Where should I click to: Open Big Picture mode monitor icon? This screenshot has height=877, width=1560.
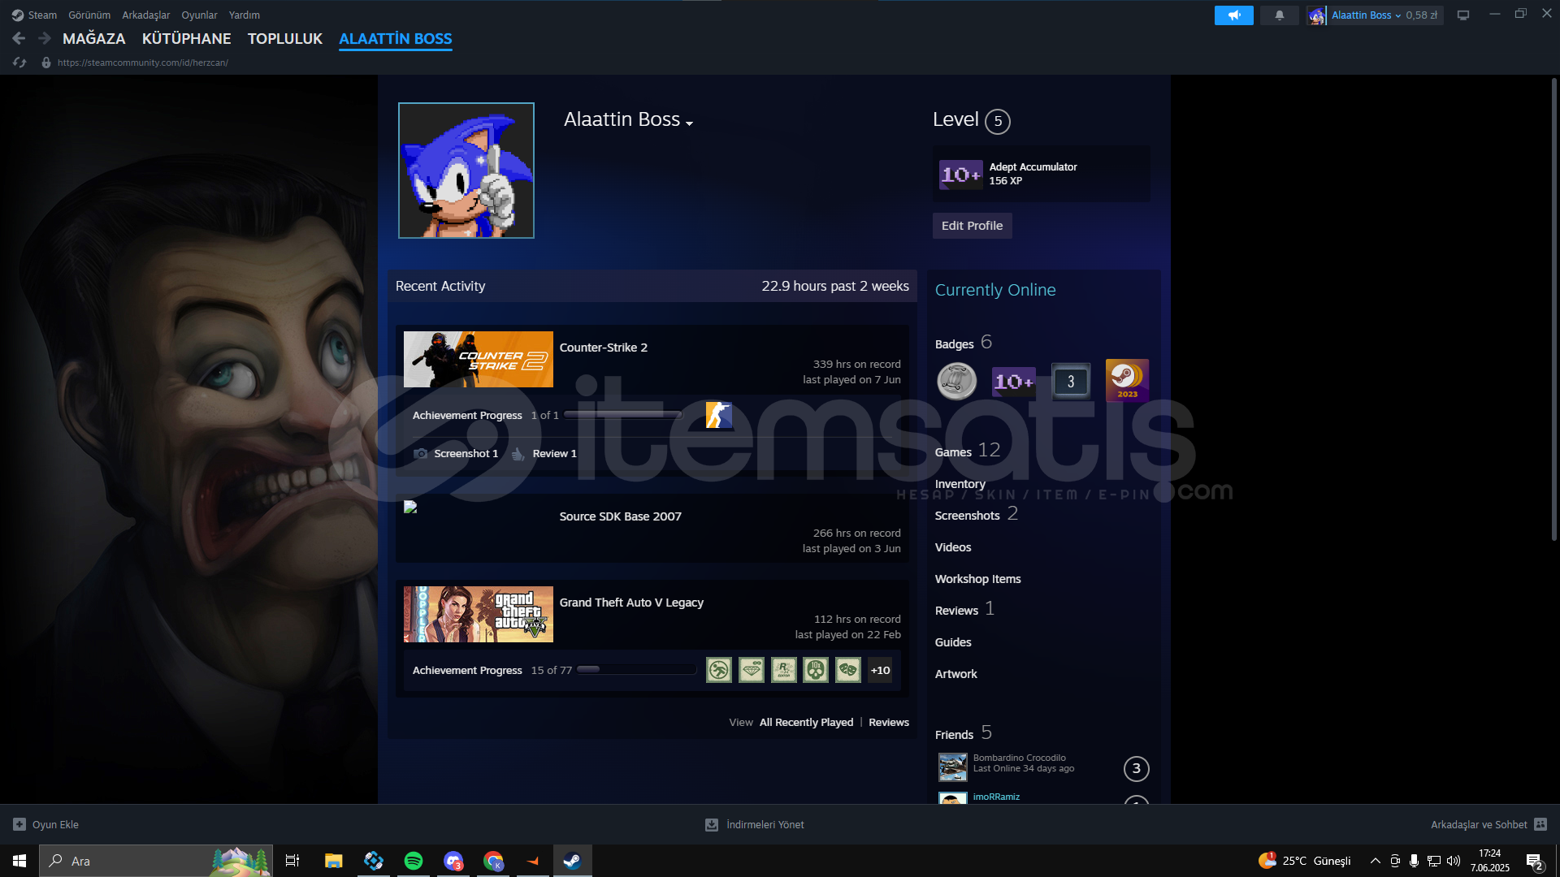tap(1463, 15)
